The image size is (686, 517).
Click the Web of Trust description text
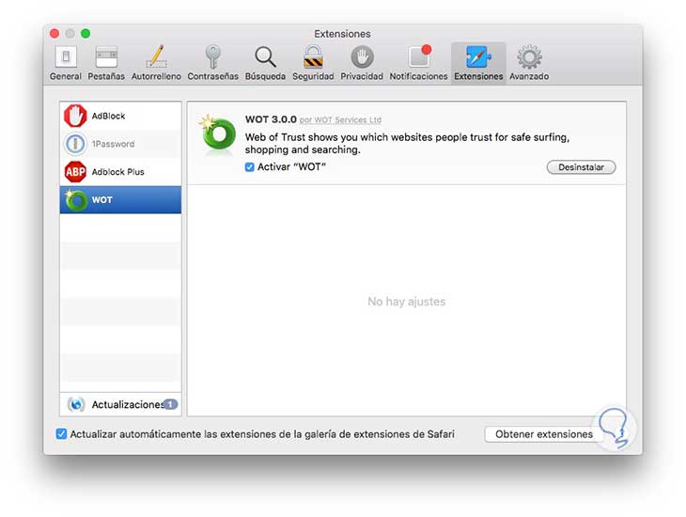(x=407, y=143)
